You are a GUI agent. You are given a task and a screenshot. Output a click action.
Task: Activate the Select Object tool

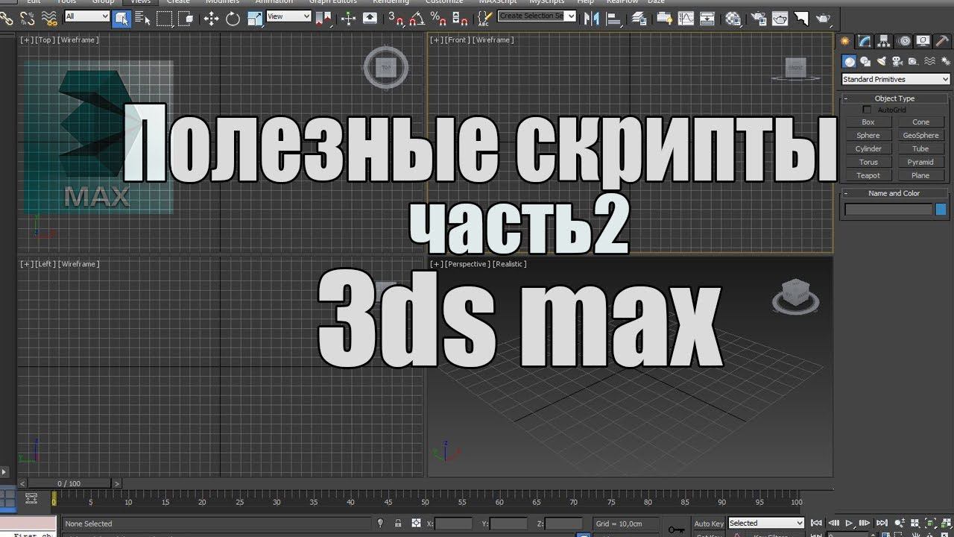pos(121,17)
